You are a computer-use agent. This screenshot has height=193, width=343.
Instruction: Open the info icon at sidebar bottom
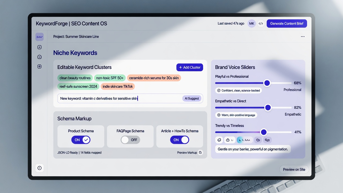coord(39,168)
